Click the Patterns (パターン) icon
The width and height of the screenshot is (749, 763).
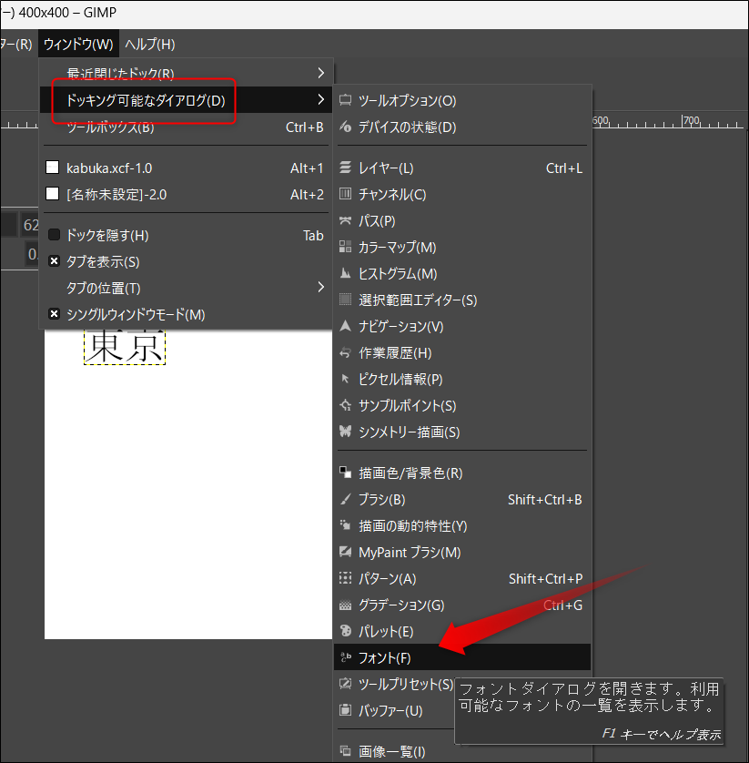(345, 578)
